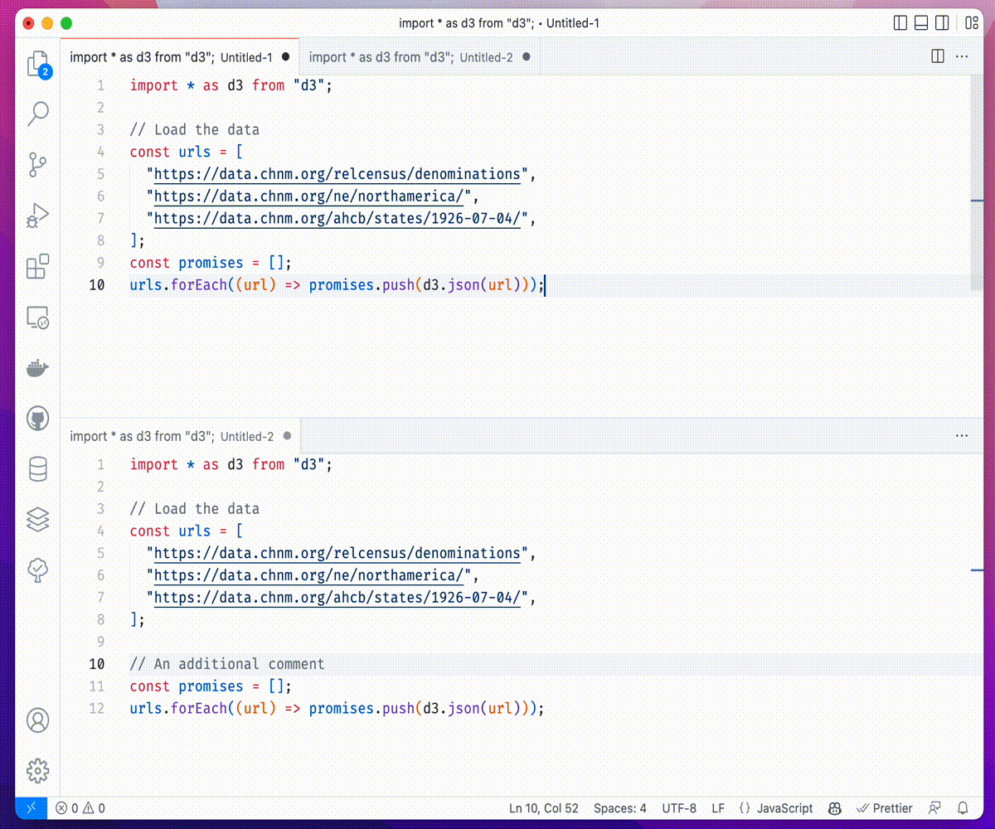This screenshot has height=829, width=995.
Task: Click the top editor overview ruler scrollbar
Action: [977, 182]
